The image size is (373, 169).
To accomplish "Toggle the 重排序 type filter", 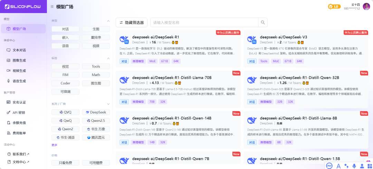I will pos(96,38).
